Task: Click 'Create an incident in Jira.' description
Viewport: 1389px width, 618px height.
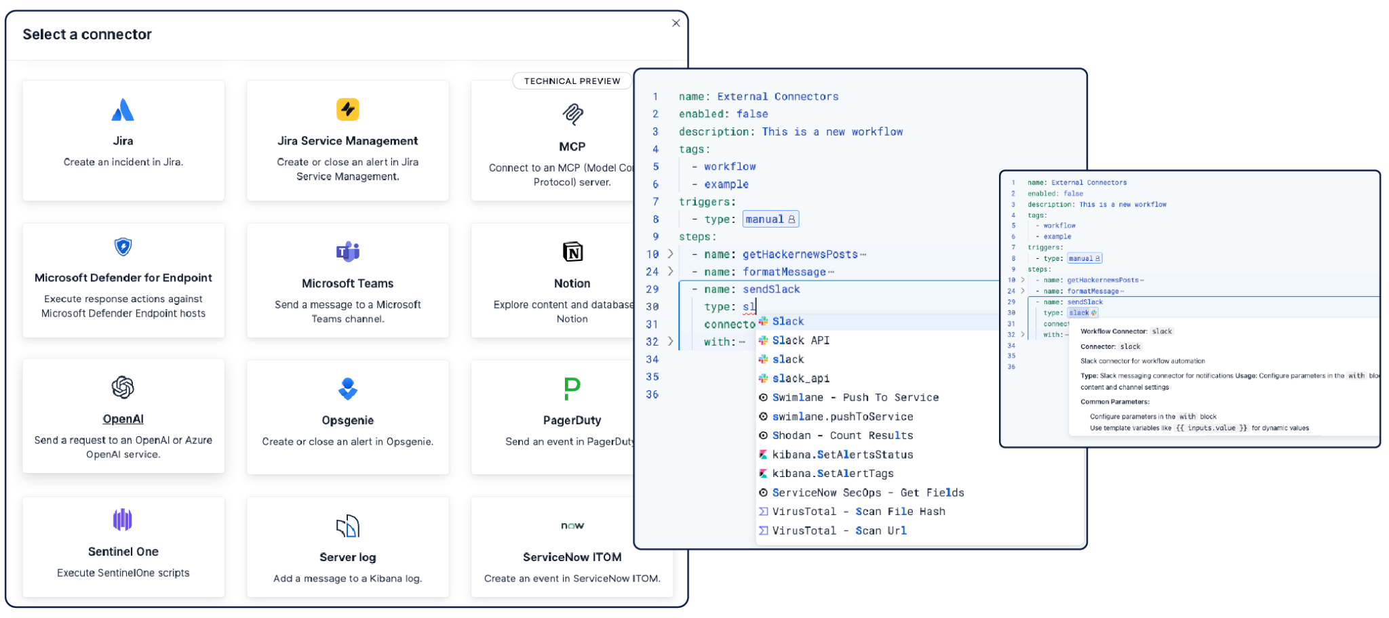Action: pos(123,162)
